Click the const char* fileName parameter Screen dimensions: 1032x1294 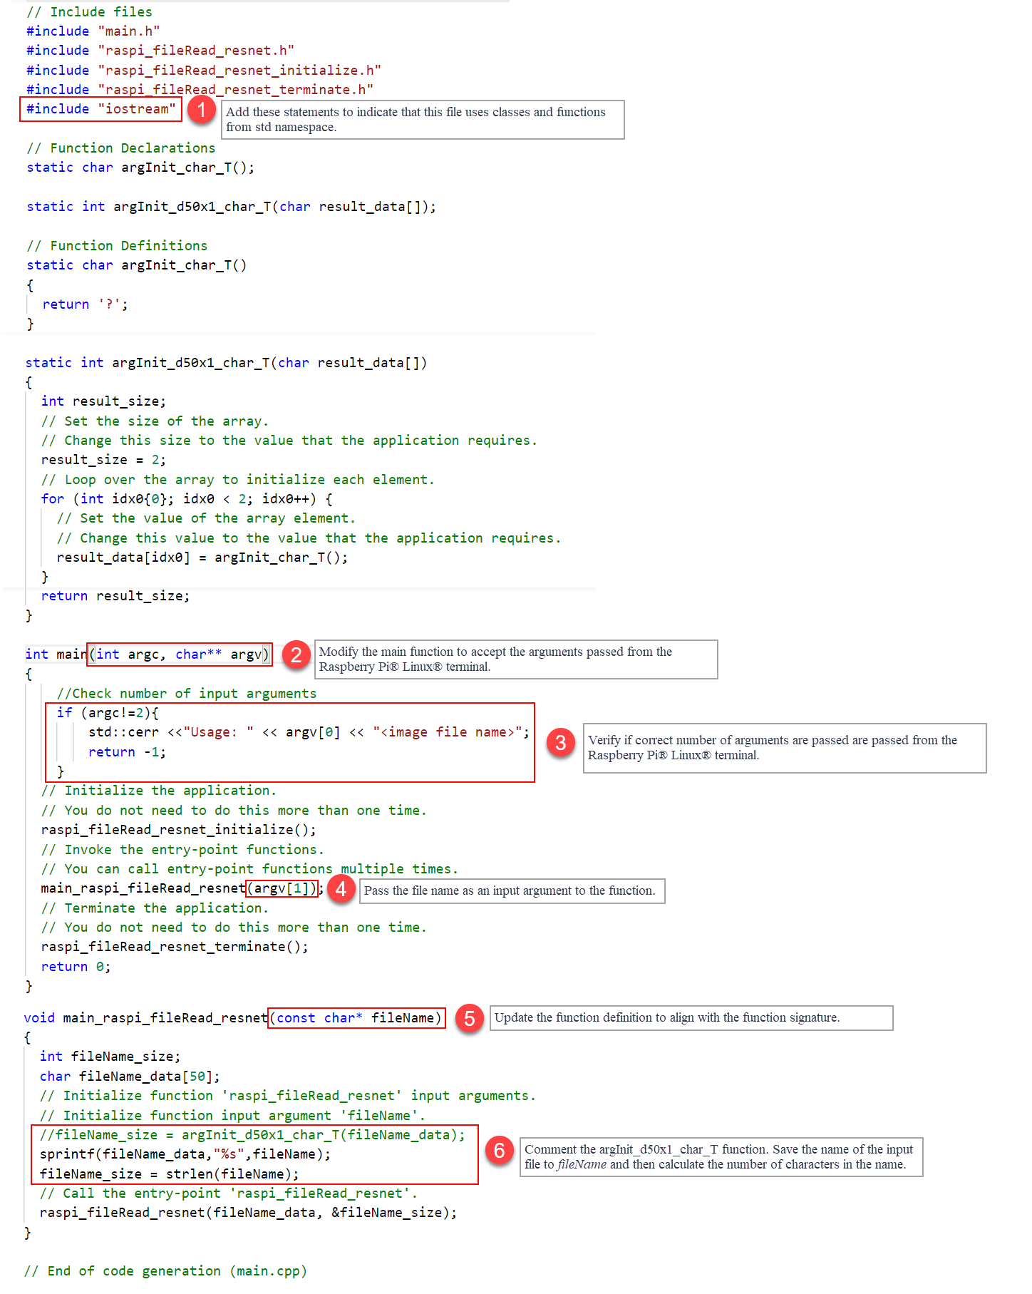356,1018
